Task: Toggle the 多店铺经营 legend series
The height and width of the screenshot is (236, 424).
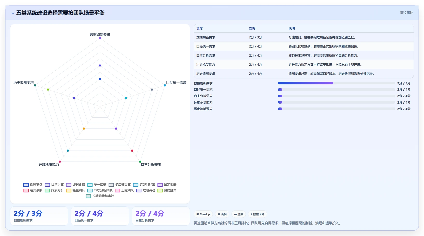Action: (x=120, y=185)
